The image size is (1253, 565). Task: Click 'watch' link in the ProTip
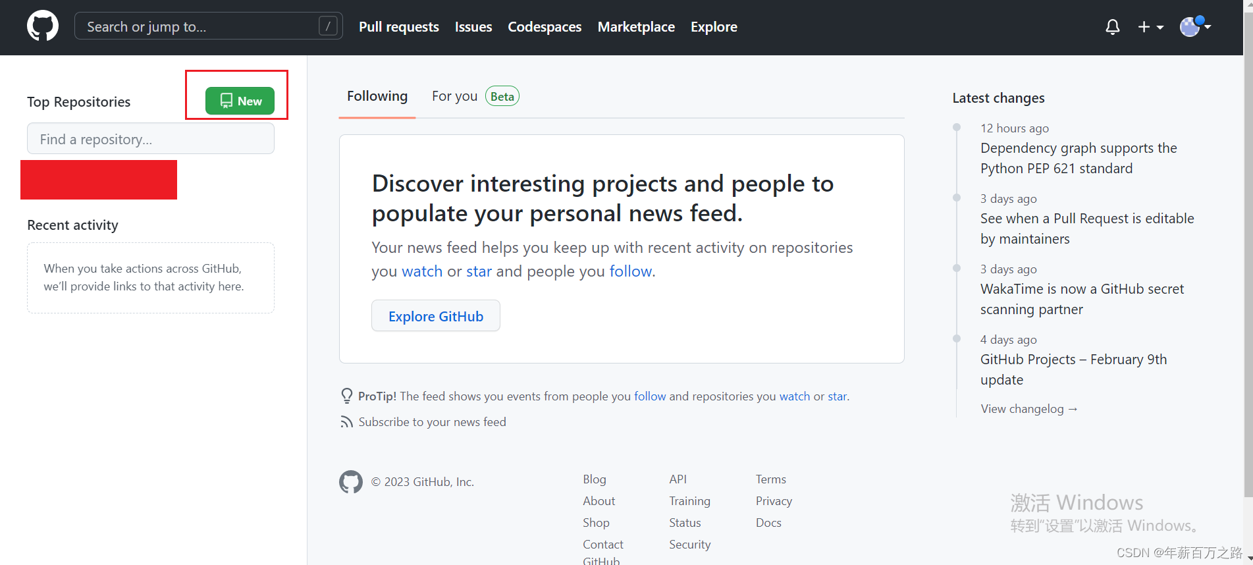click(795, 396)
